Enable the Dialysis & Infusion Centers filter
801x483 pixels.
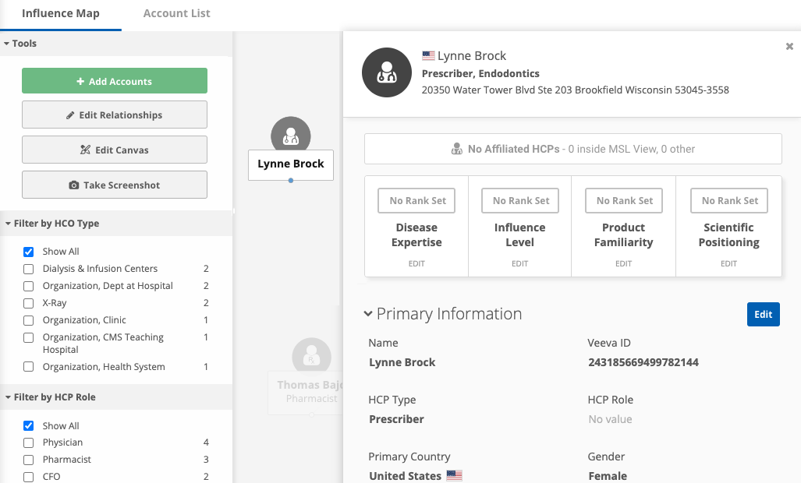click(29, 269)
